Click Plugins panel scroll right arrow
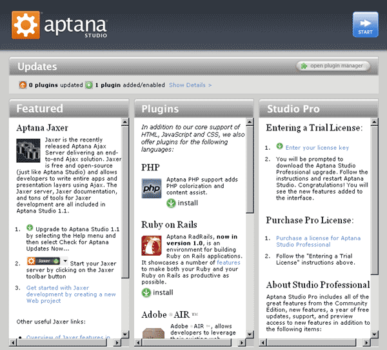The height and width of the screenshot is (350, 387). [x=242, y=343]
